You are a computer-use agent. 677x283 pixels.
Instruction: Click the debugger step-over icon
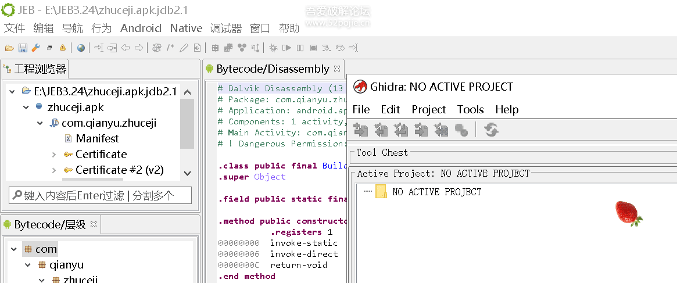pyautogui.click(x=340, y=48)
